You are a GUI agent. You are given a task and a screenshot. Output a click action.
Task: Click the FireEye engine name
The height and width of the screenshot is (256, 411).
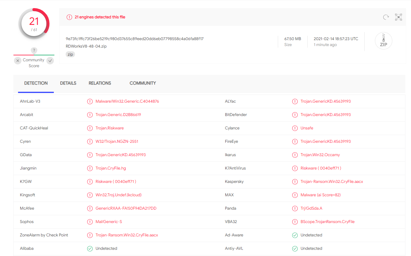[231, 142]
